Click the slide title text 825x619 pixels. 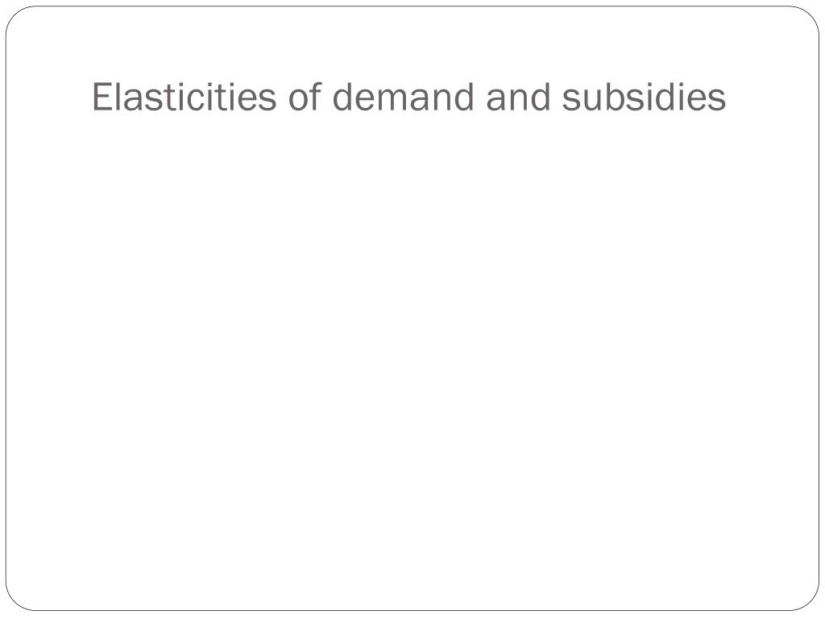(408, 98)
